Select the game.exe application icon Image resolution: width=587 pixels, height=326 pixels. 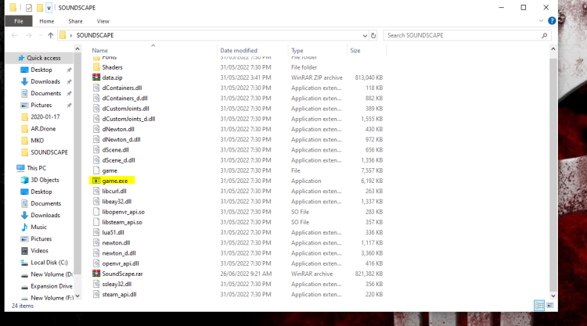coord(96,181)
